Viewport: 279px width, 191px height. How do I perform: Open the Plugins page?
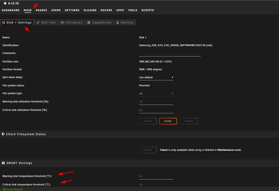point(90,10)
